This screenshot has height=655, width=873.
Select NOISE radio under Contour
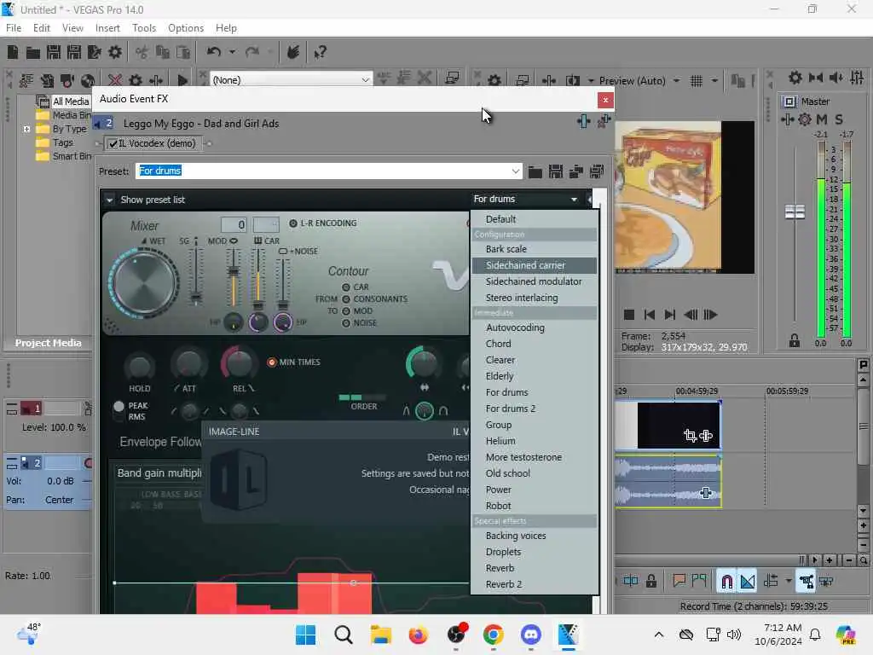(x=346, y=323)
